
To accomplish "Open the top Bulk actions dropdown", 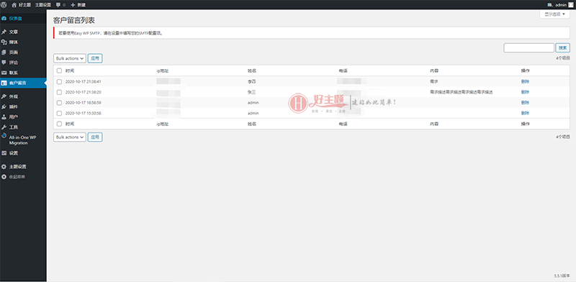I will click(70, 58).
